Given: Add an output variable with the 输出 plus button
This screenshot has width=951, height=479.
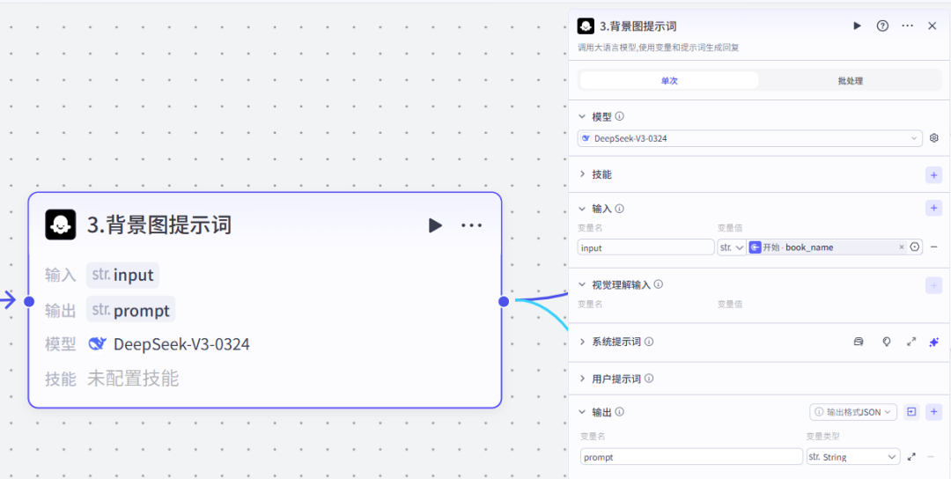Looking at the screenshot, I should (933, 412).
